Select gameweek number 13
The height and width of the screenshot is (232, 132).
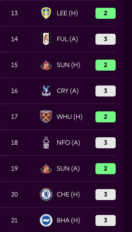[x=14, y=13]
